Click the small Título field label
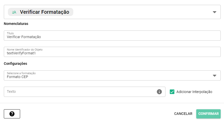 tap(10, 33)
